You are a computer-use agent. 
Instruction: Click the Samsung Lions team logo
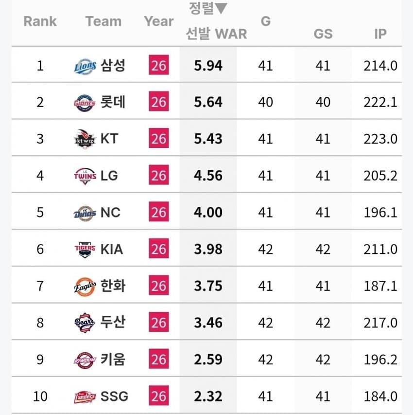pos(85,66)
